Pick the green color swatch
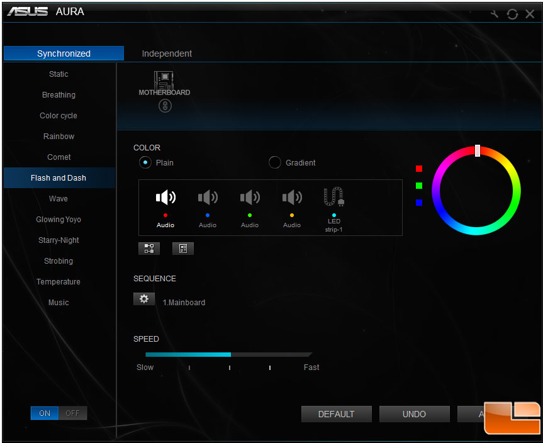543x443 pixels. click(x=419, y=186)
